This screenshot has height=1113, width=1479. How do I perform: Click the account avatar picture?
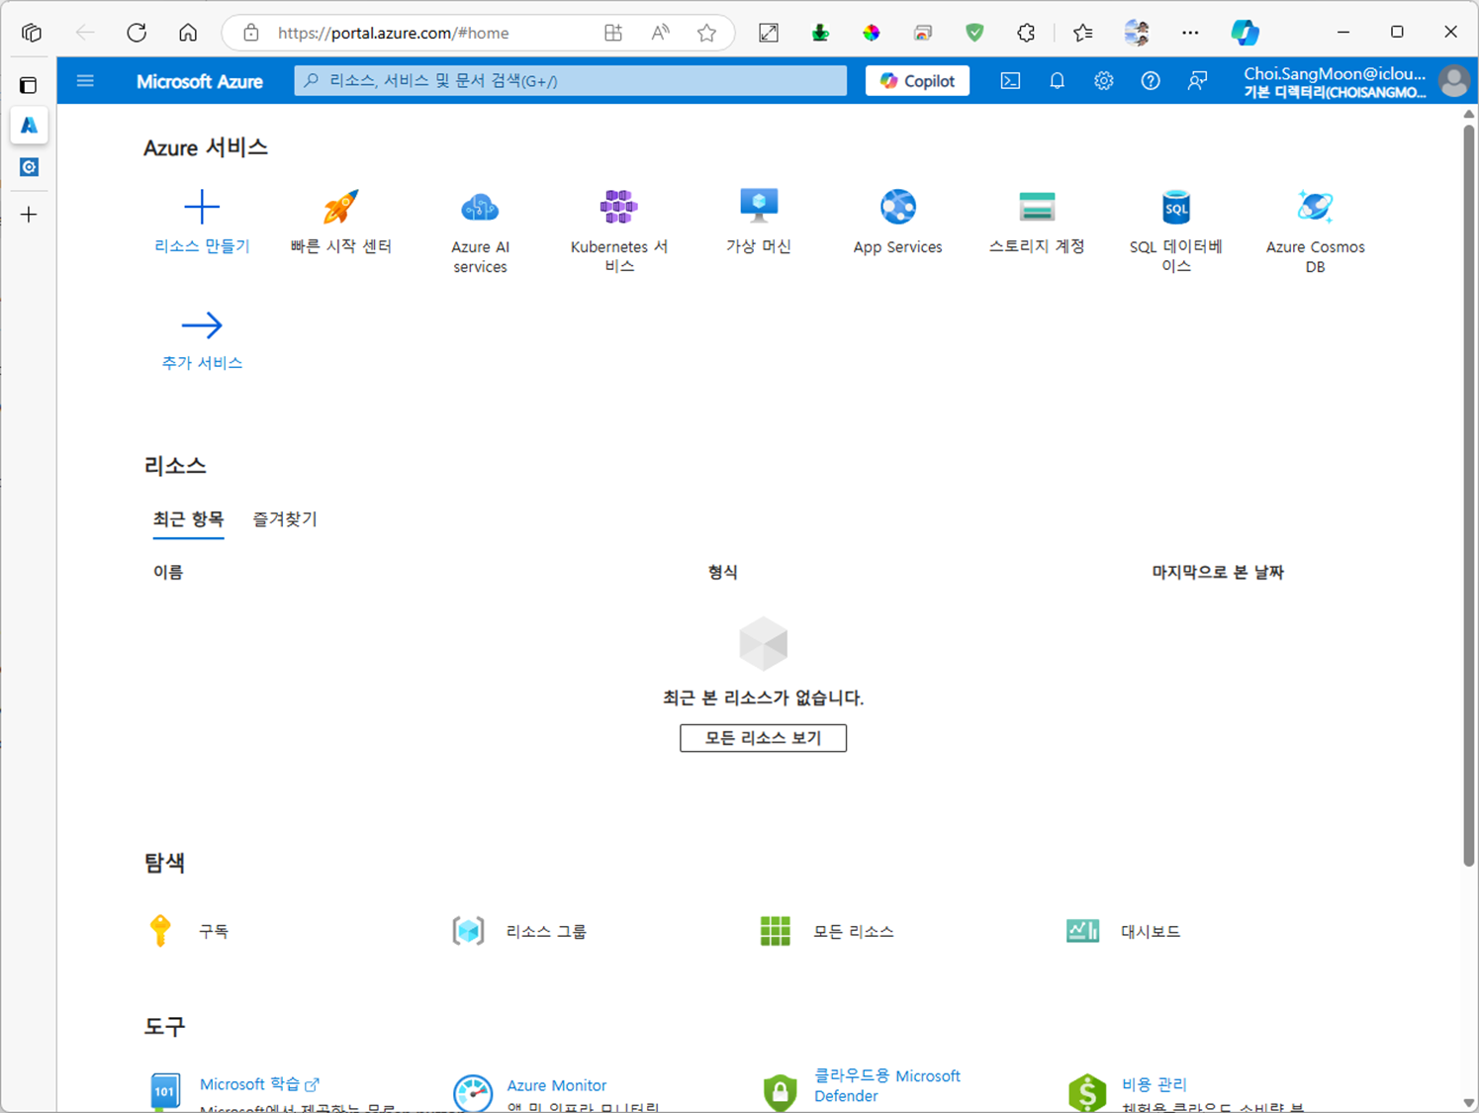1454,81
